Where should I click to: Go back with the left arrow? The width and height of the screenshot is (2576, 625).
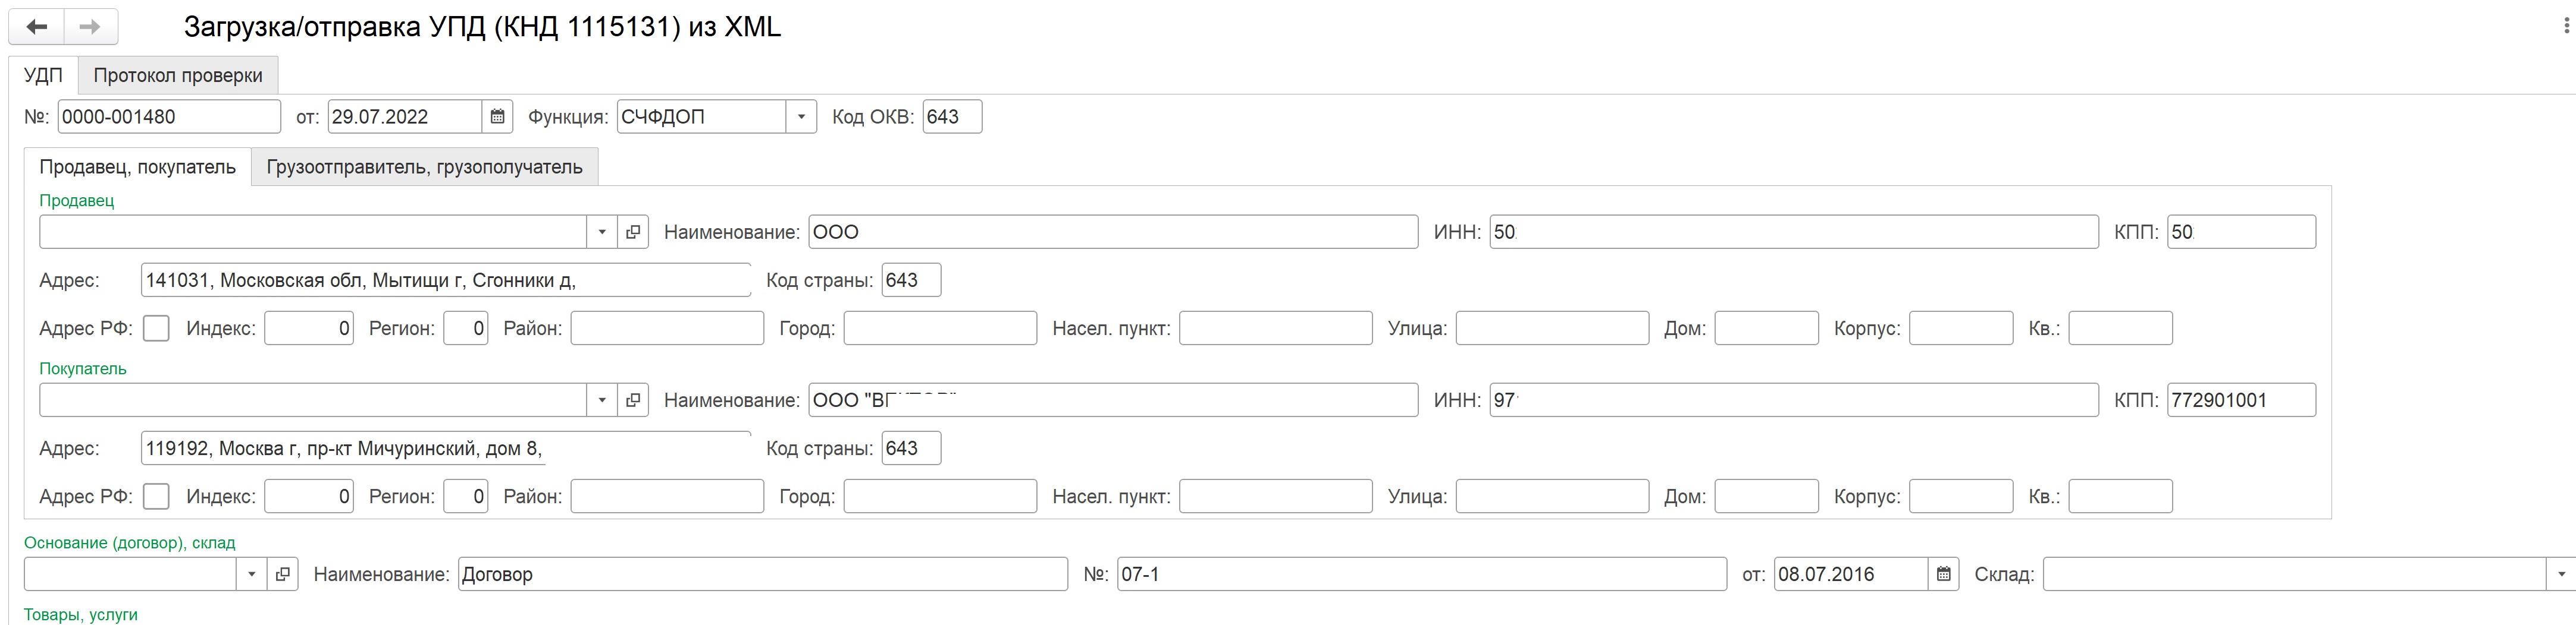(37, 27)
